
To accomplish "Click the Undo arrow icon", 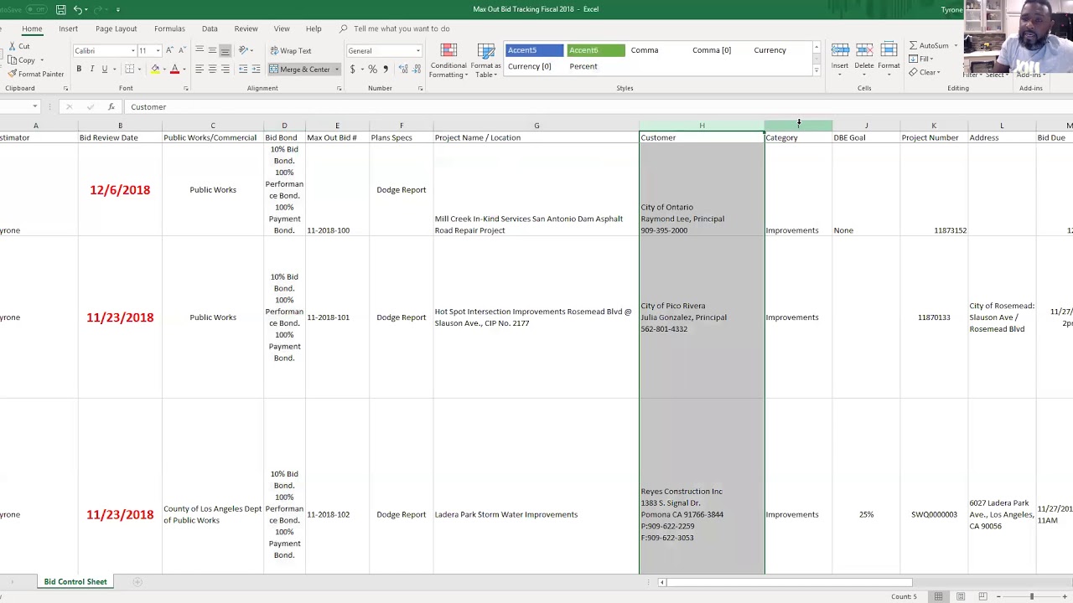I will point(78,9).
